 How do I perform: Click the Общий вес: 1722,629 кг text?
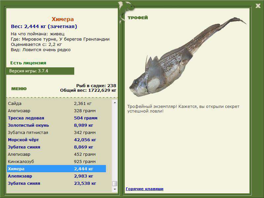click(x=88, y=90)
